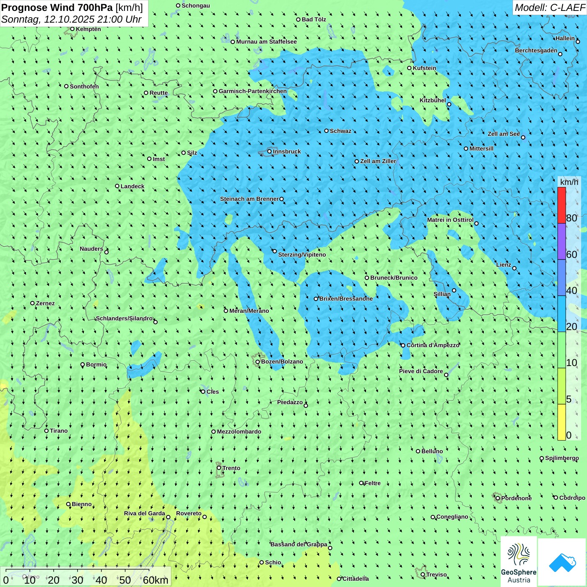This screenshot has height=587, width=587.
Task: Click the Belluno city label
Action: pos(432,451)
